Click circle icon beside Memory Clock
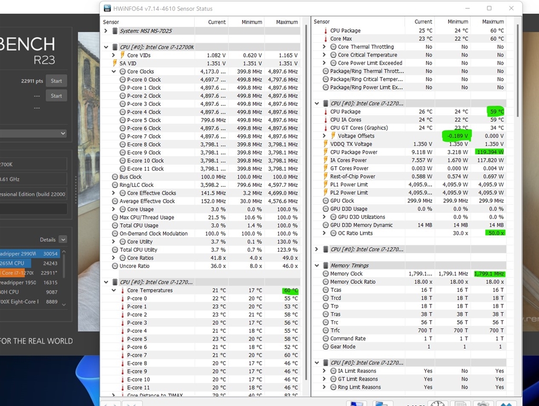The image size is (539, 406). tap(326, 274)
